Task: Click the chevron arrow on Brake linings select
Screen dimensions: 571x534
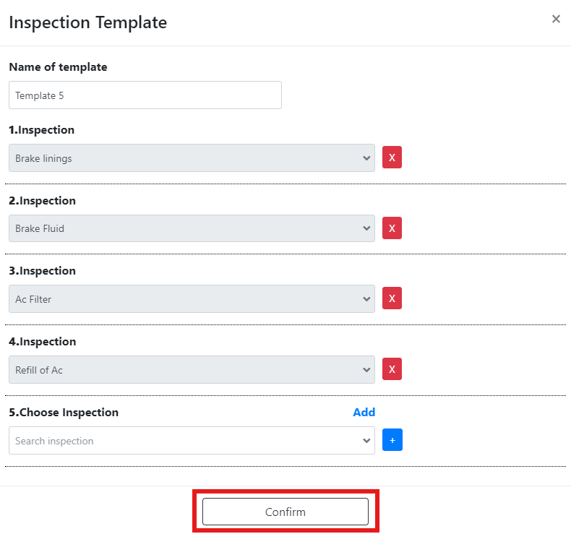Action: 366,158
